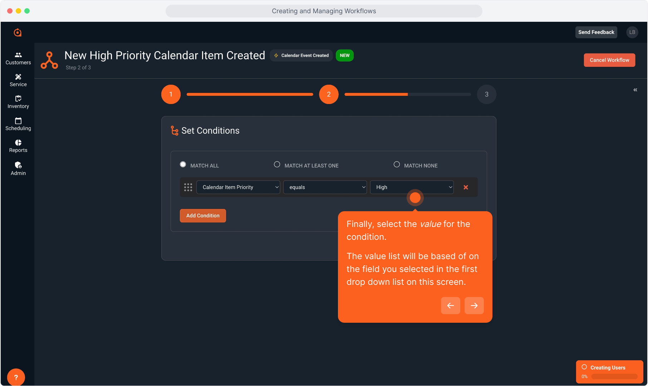Viewport: 648px width, 386px height.
Task: Go to previous tooltip with left arrow
Action: [x=451, y=306]
